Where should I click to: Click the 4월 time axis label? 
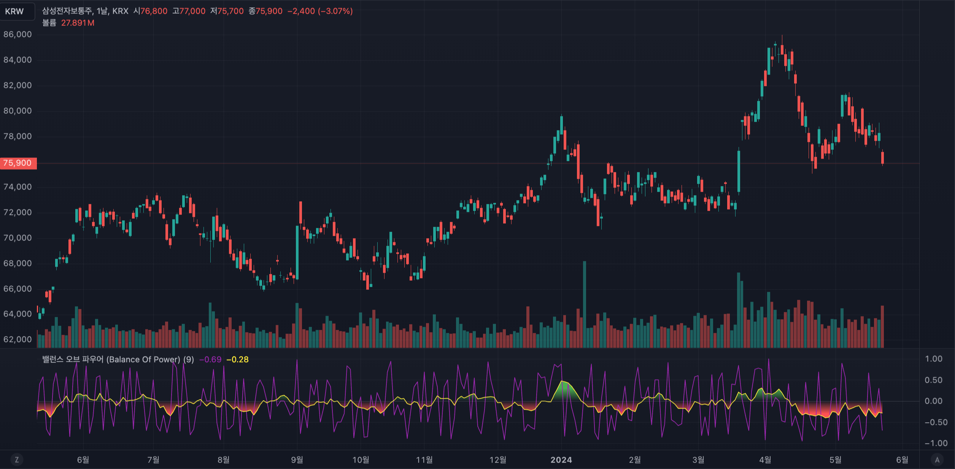pos(765,460)
